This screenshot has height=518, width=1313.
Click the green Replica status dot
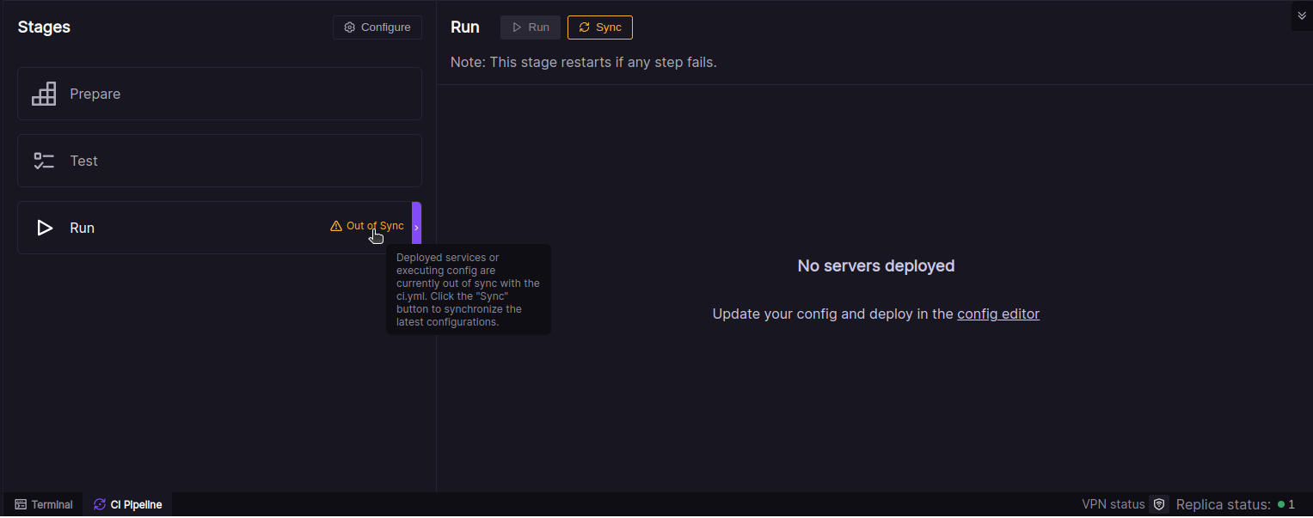coord(1280,504)
